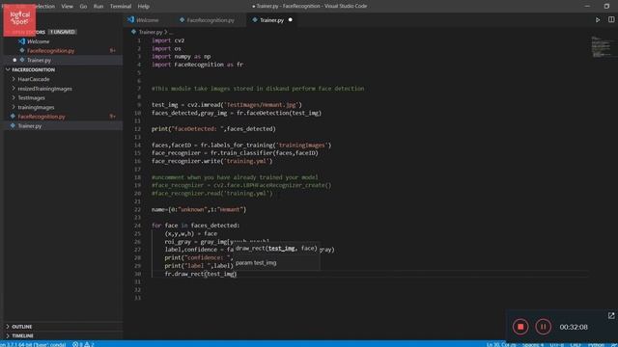Select Trainer.py in the Open Editors list
The height and width of the screenshot is (347, 618).
[39, 60]
